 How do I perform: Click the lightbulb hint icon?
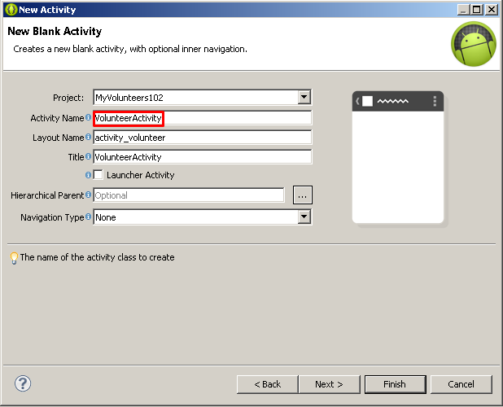14,258
